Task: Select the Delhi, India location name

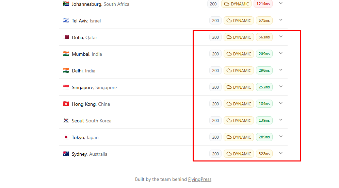Action: 83,71
